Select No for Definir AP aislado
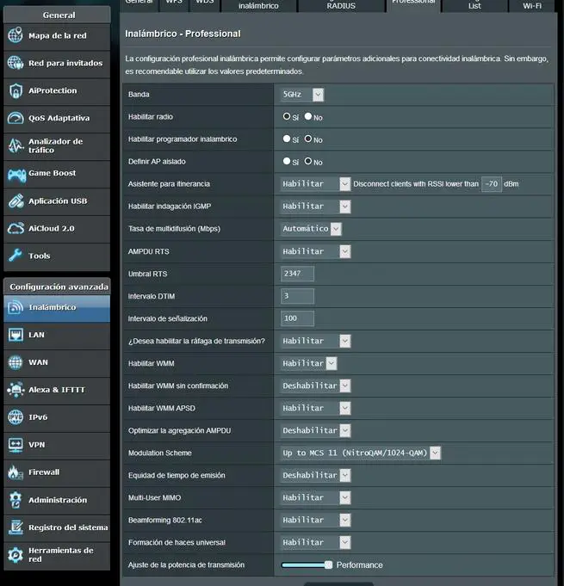Screen dimensions: 564x586 click(308, 161)
